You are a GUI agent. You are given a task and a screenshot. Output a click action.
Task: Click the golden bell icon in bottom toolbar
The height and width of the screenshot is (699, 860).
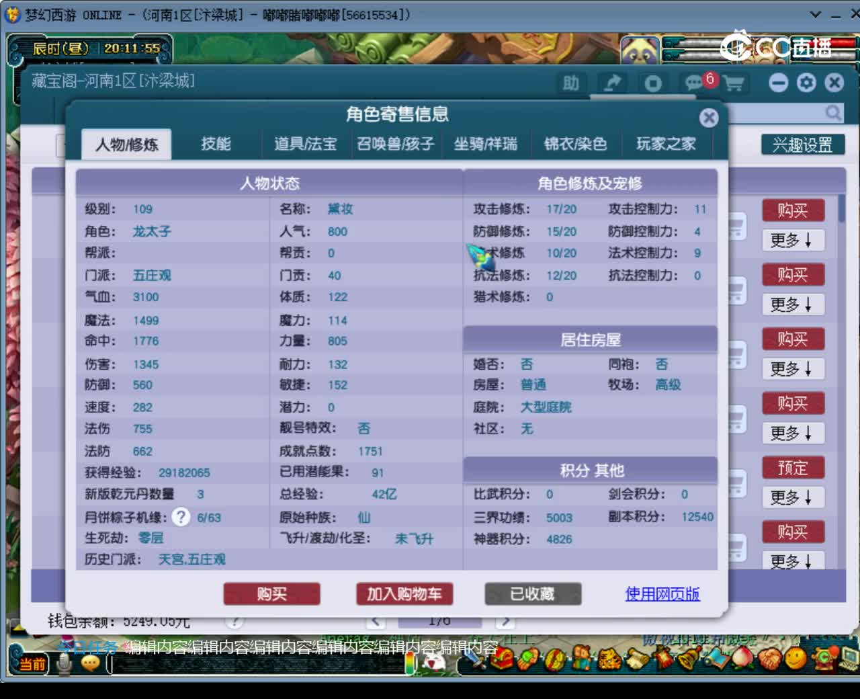click(690, 658)
